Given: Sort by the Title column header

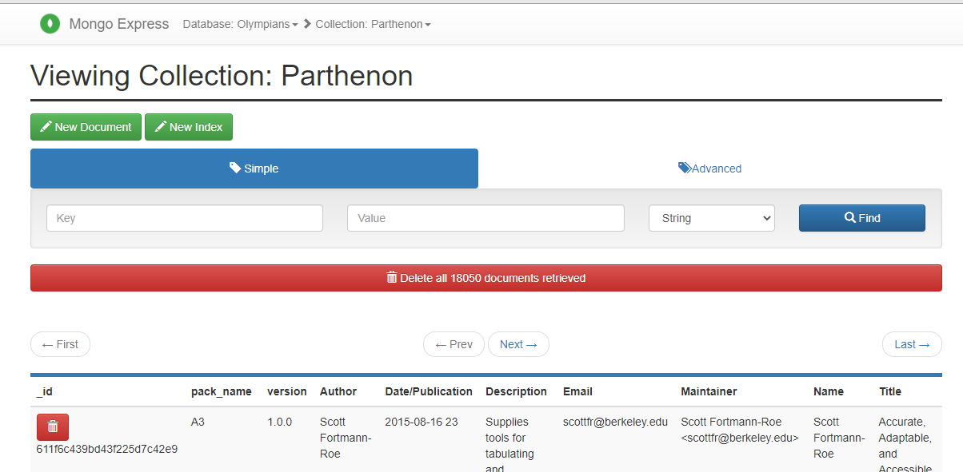Looking at the screenshot, I should (x=890, y=391).
